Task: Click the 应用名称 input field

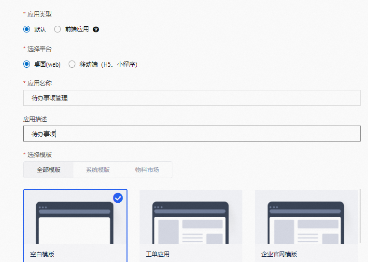Action: [192, 98]
